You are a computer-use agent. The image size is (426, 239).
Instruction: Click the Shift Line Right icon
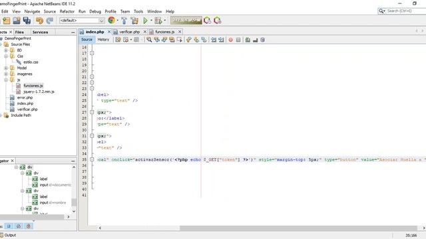221,40
